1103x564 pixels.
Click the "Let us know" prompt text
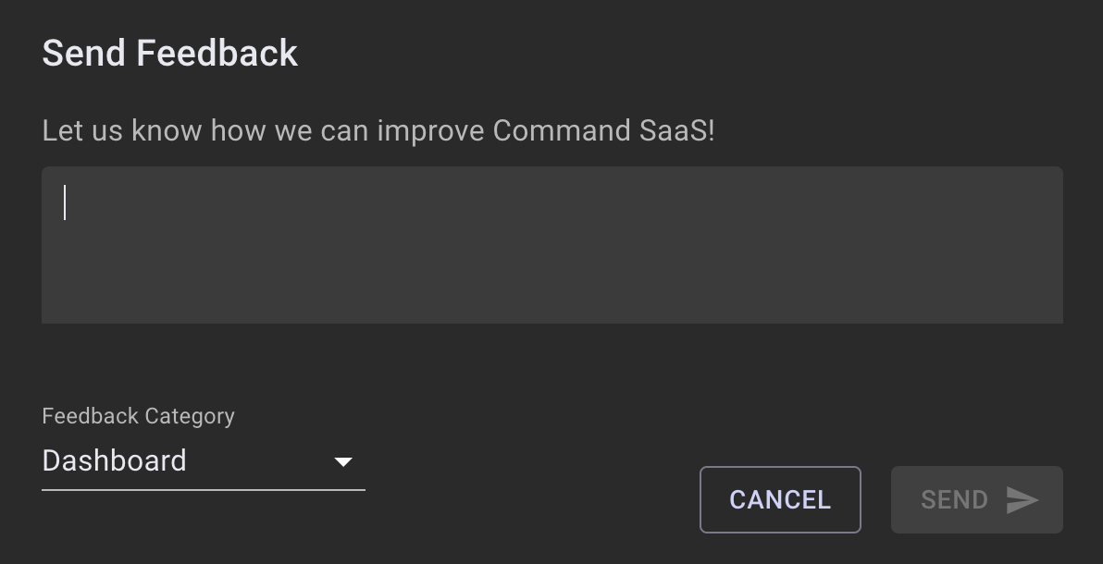[x=121, y=130]
